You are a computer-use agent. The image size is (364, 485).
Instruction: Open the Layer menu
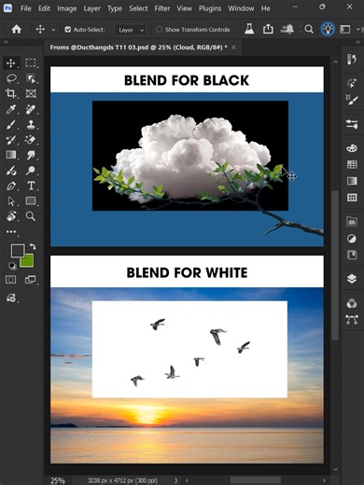pos(91,8)
